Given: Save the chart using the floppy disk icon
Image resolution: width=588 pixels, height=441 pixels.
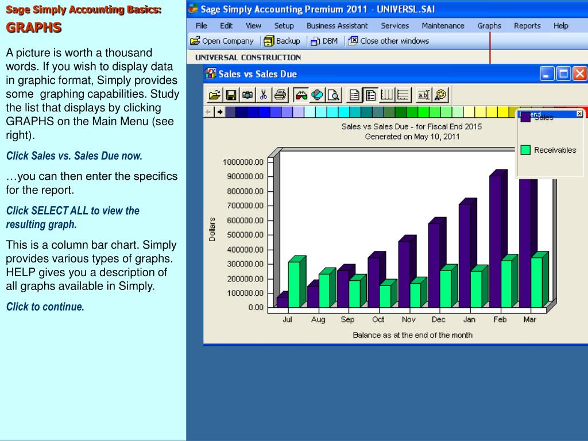Looking at the screenshot, I should tap(231, 95).
